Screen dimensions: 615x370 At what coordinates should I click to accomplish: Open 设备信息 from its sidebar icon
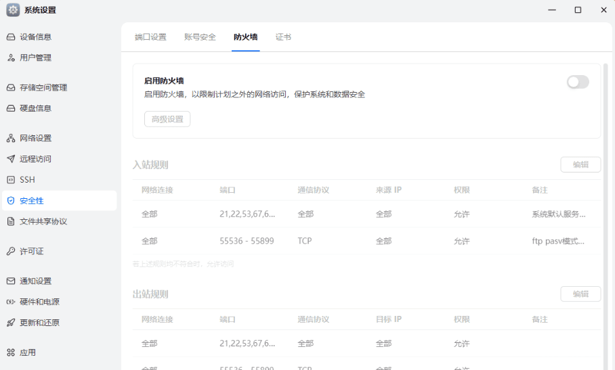[11, 37]
